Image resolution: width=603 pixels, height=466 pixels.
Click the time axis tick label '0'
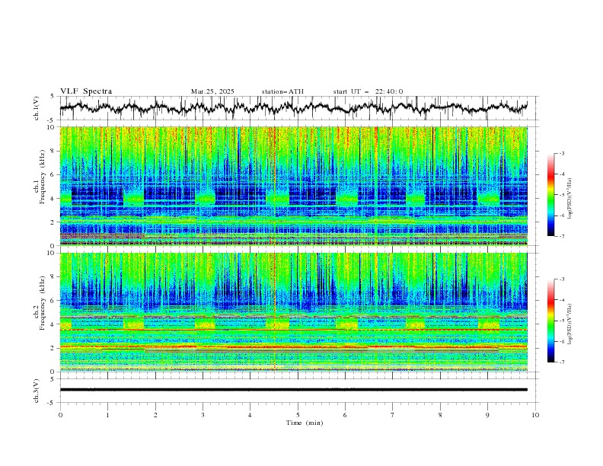click(60, 415)
